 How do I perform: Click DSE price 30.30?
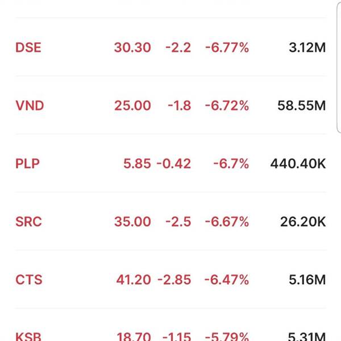pyautogui.click(x=132, y=47)
